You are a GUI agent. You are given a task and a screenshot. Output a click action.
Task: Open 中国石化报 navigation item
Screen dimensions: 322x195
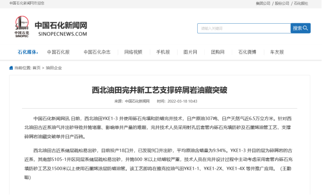tap(58, 52)
